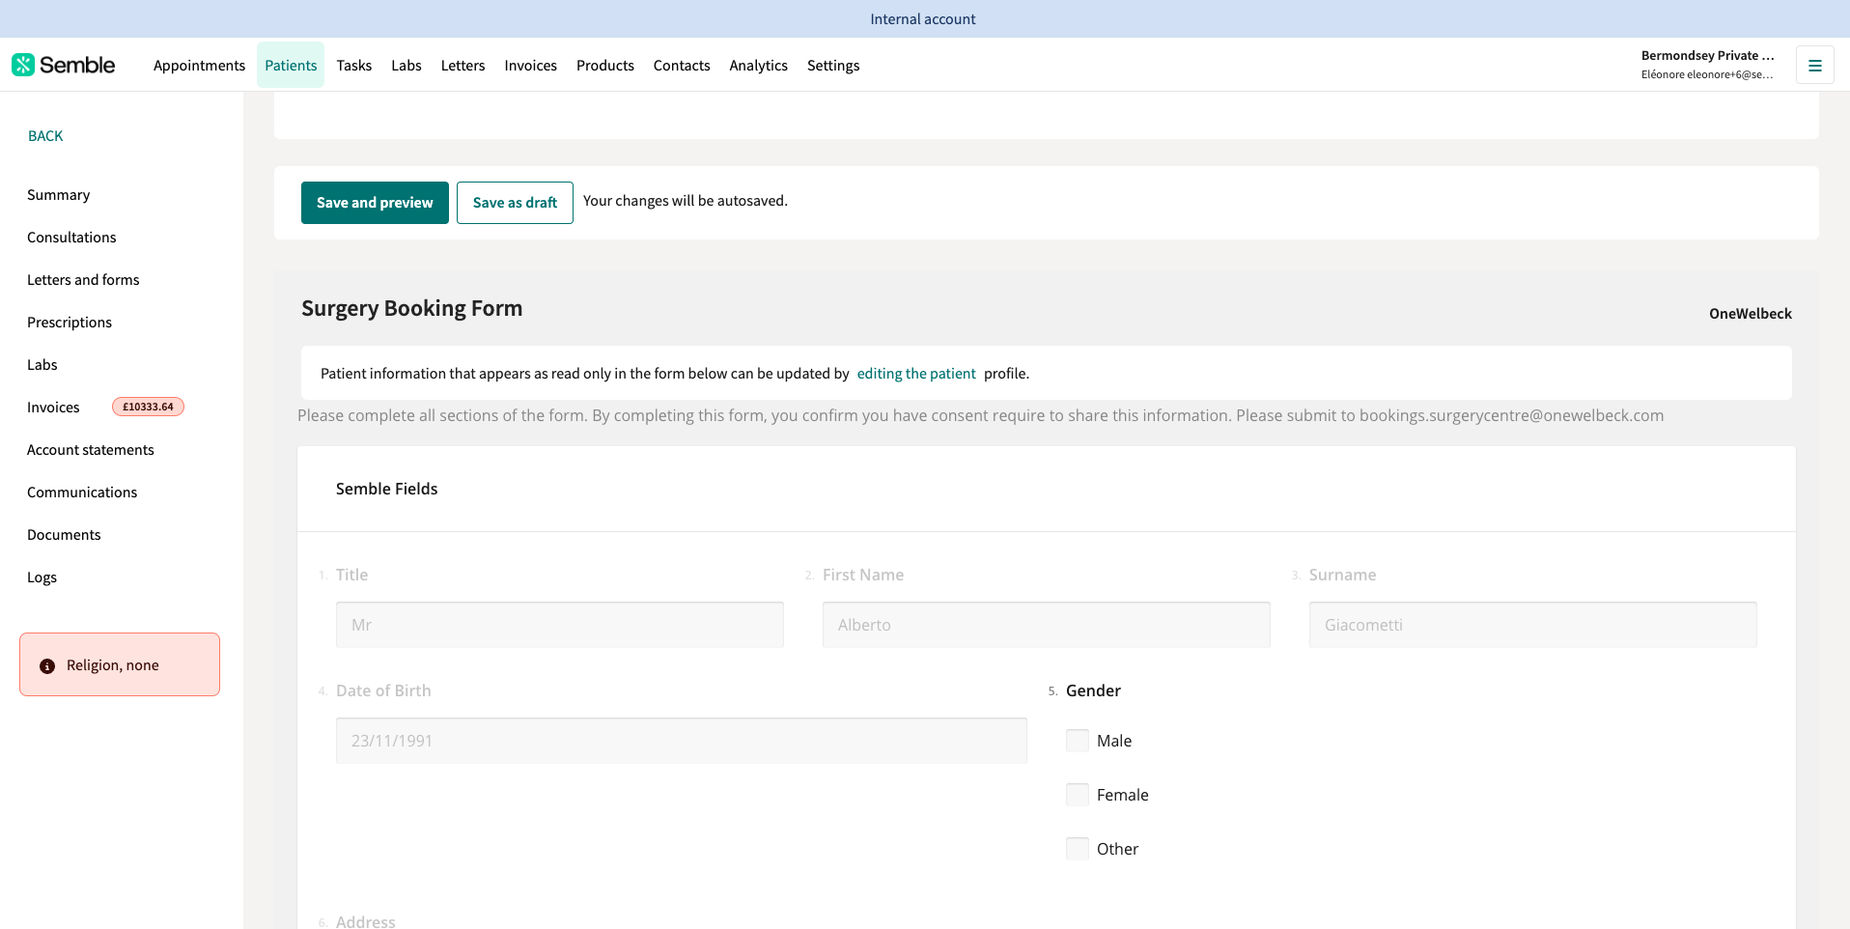This screenshot has height=929, width=1850.
Task: Follow the editing the patient link
Action: click(x=915, y=374)
